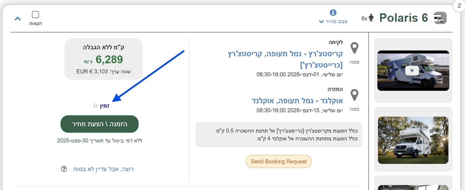Click the pickup location map pin
This screenshot has width=465, height=190.
pyautogui.click(x=354, y=48)
